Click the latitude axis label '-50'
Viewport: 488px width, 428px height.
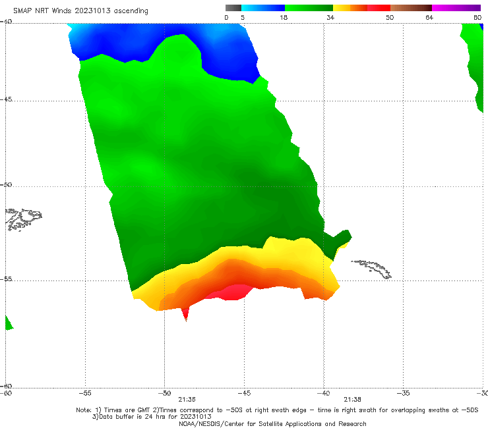pyautogui.click(x=6, y=184)
